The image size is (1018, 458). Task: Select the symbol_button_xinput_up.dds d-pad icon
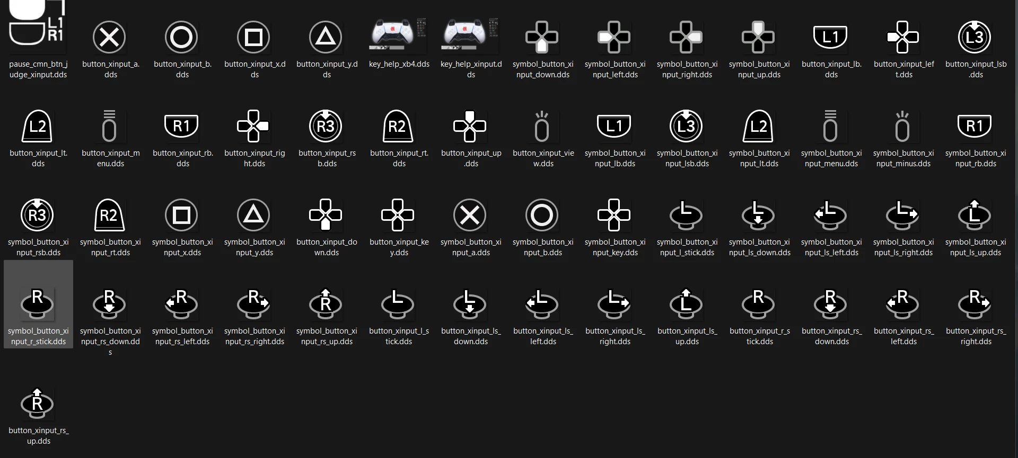pyautogui.click(x=758, y=37)
